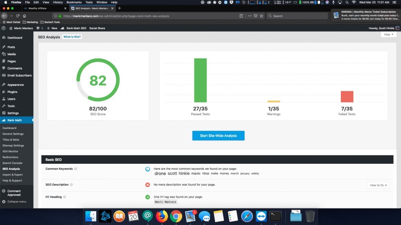This screenshot has width=401, height=225.
Task: Focus the Firefox Search field
Action: pyautogui.click(x=297, y=16)
